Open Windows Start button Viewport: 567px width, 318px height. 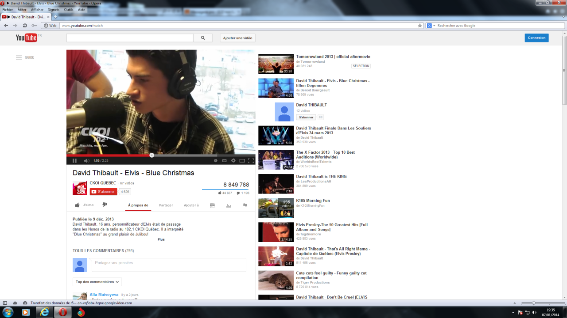click(8, 313)
